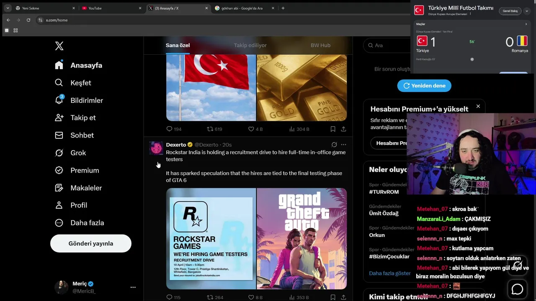
Task: Open more options on Dexerto post
Action: pos(343,145)
